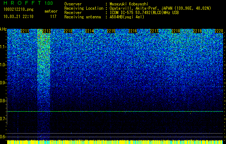Click the Ovserver field label
Viewport: 226px width, 144px height.
coord(73,4)
